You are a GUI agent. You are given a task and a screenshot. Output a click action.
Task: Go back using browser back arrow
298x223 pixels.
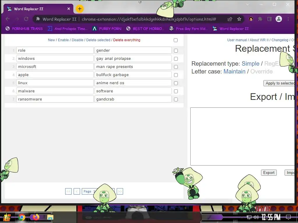pyautogui.click(x=8, y=19)
